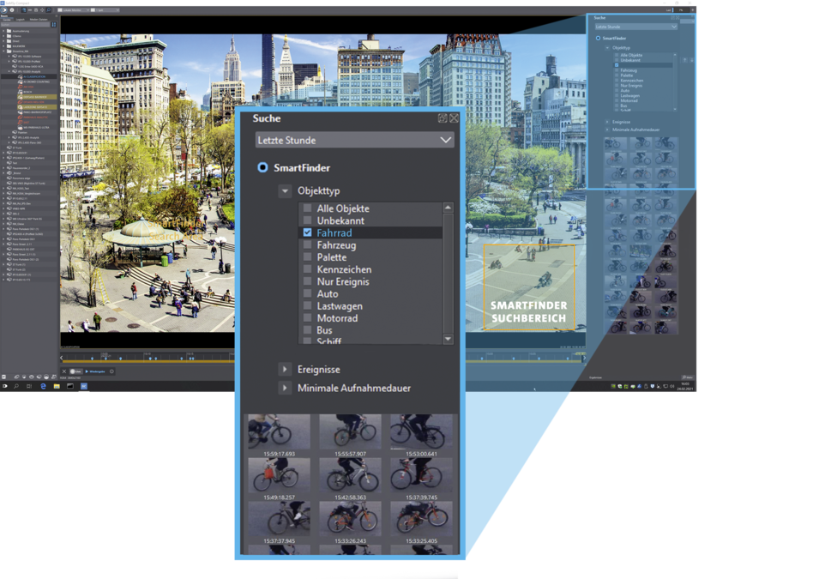Open the Windows Start menu
This screenshot has width=819, height=579.
click(x=4, y=386)
